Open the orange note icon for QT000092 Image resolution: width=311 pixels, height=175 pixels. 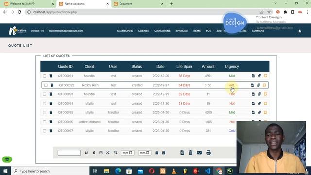coord(264,85)
